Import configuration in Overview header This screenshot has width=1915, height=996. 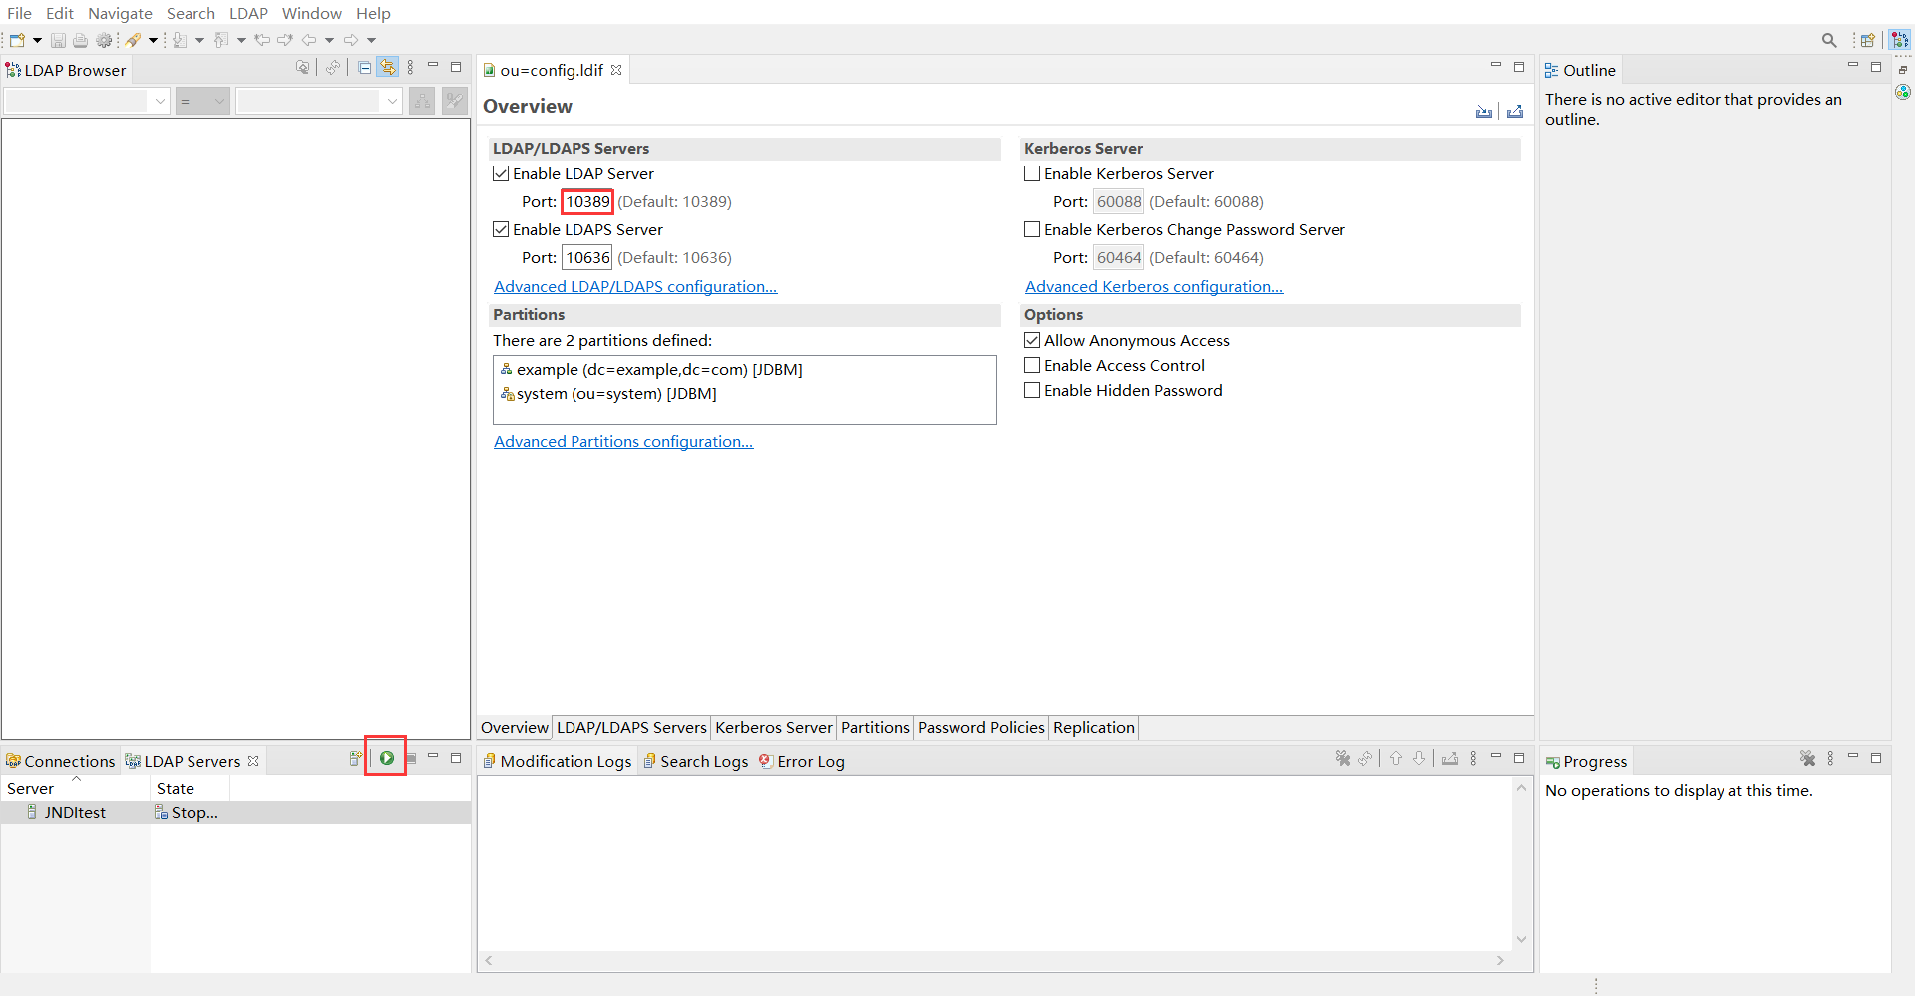click(x=1484, y=111)
